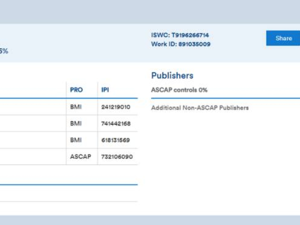
Task: Click the Publishers section heading
Action: click(x=172, y=75)
